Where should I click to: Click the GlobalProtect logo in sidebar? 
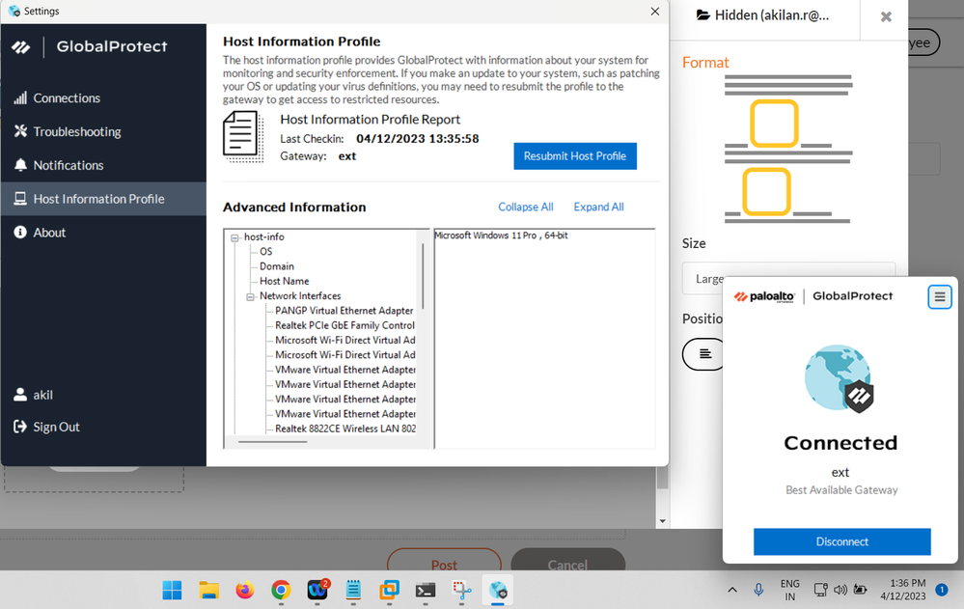click(21, 46)
